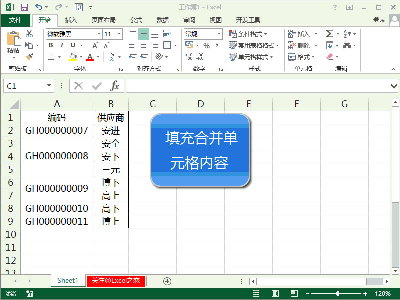Open the Font Color dropdown arrow
Image resolution: width=400 pixels, height=300 pixels.
(x=98, y=56)
